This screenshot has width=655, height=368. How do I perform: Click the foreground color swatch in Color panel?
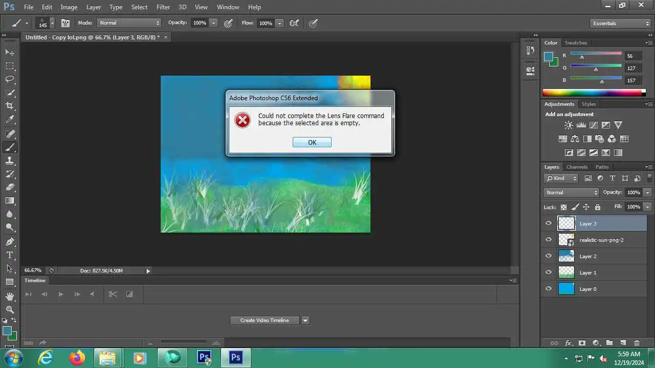pos(548,56)
